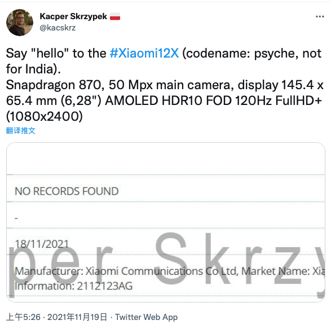Image resolution: width=331 pixels, height=329 pixels.
Task: Open the #Xiaomi12X hashtag
Action: coord(144,53)
